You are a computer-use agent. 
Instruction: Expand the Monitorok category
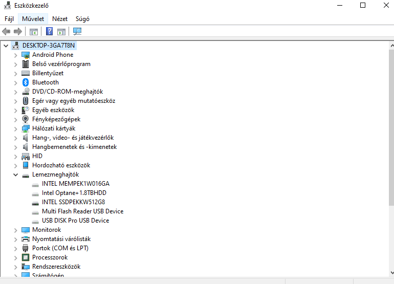15,230
